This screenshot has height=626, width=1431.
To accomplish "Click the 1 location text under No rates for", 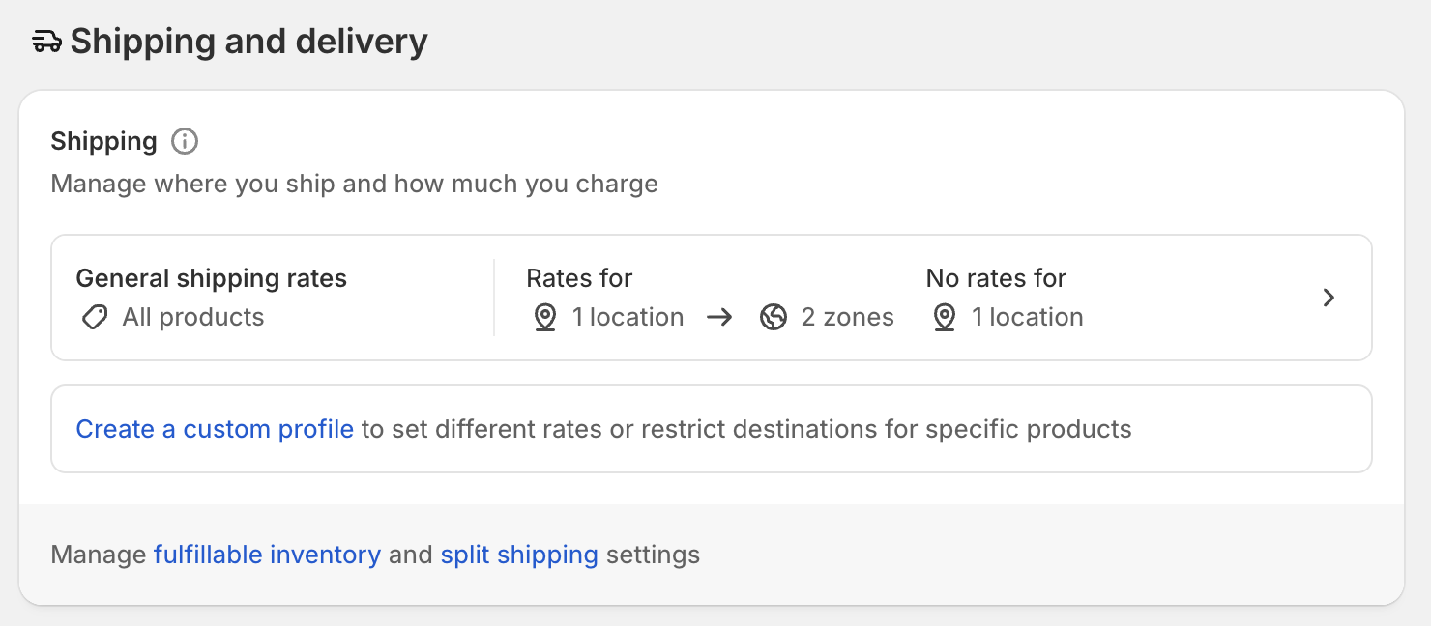I will pyautogui.click(x=1027, y=318).
